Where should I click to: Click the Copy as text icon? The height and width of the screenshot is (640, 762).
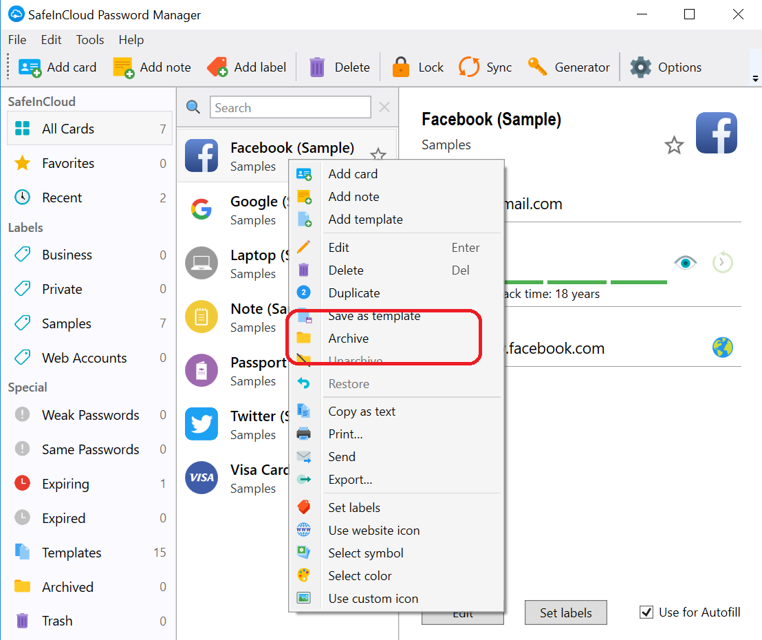[304, 411]
